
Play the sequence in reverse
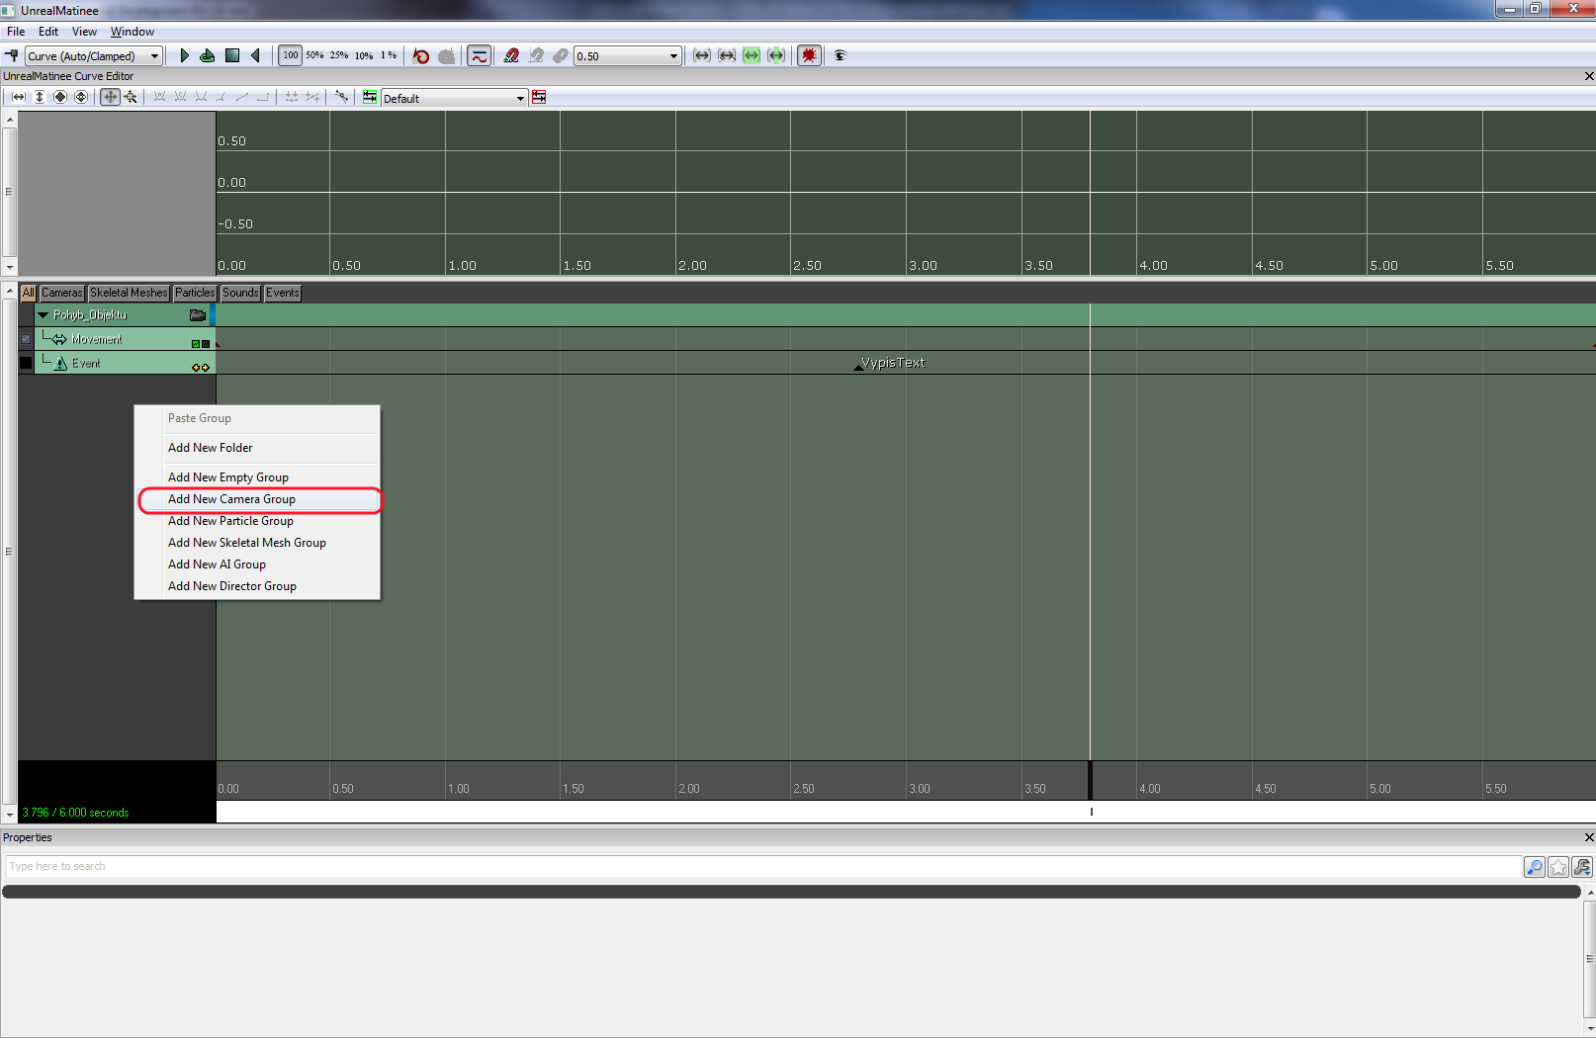pyautogui.click(x=256, y=55)
